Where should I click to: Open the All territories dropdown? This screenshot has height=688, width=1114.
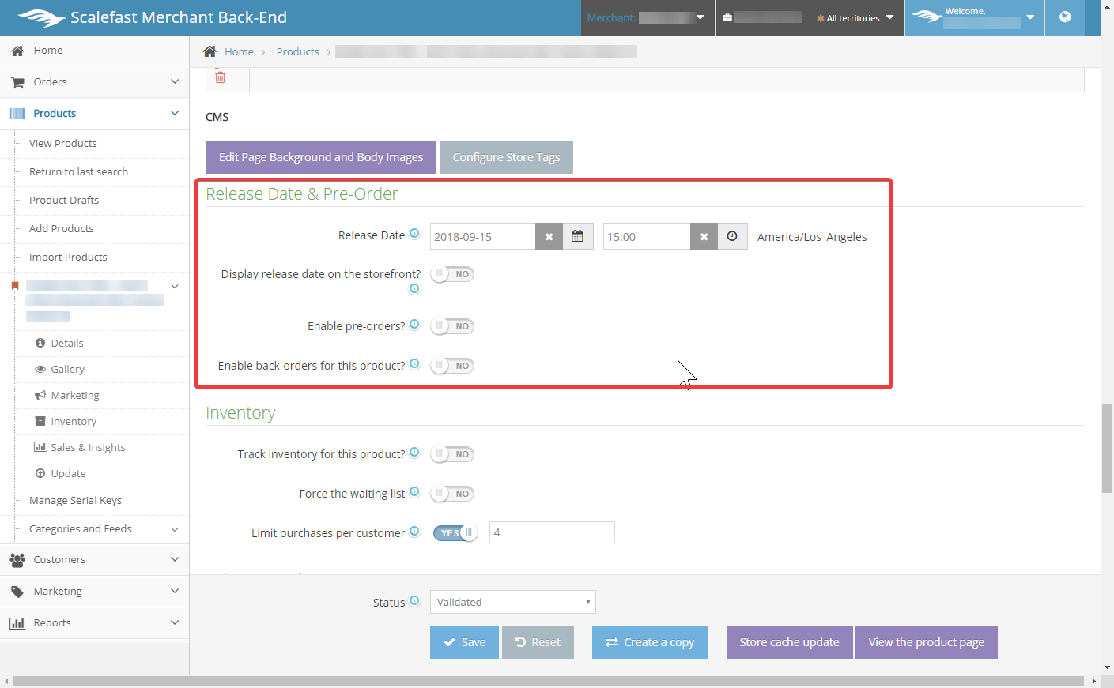[855, 18]
